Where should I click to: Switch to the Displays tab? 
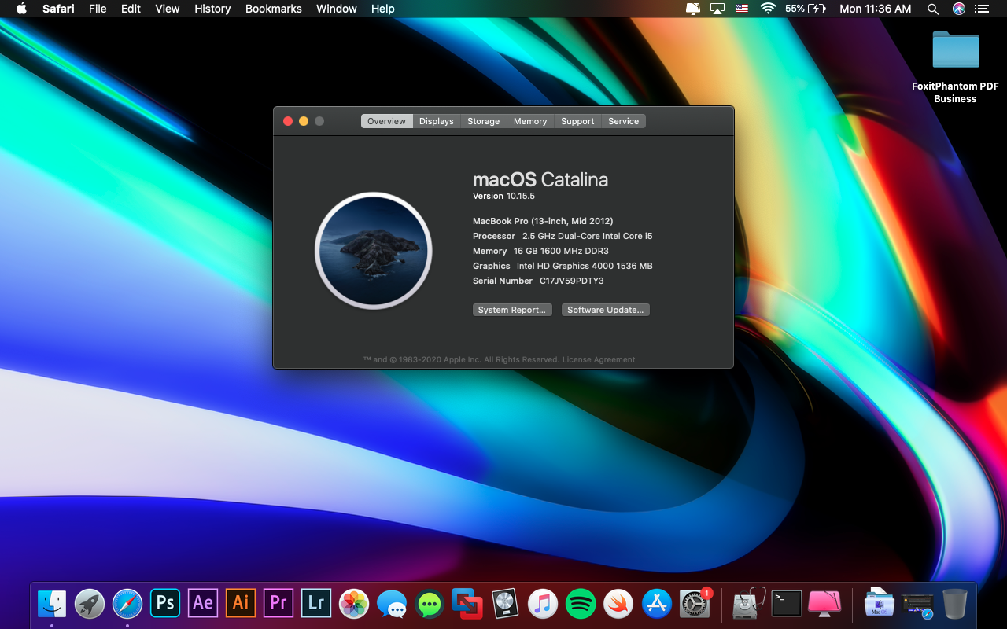coord(436,121)
